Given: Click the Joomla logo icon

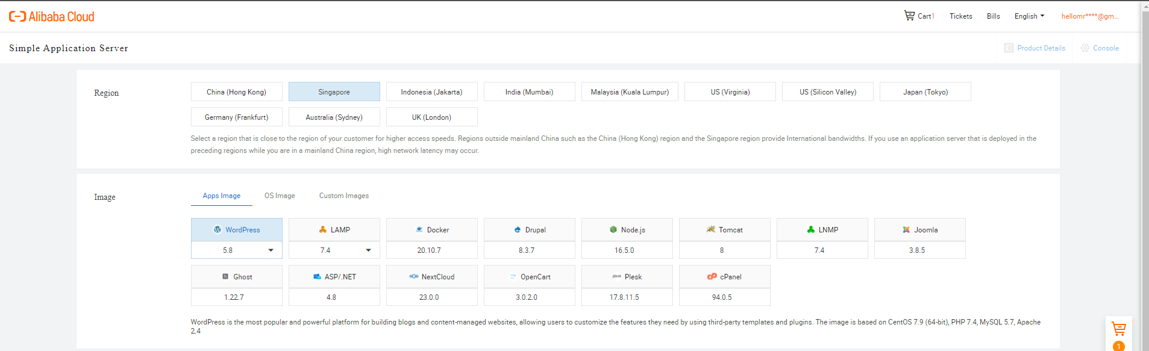Looking at the screenshot, I should click(x=906, y=229).
